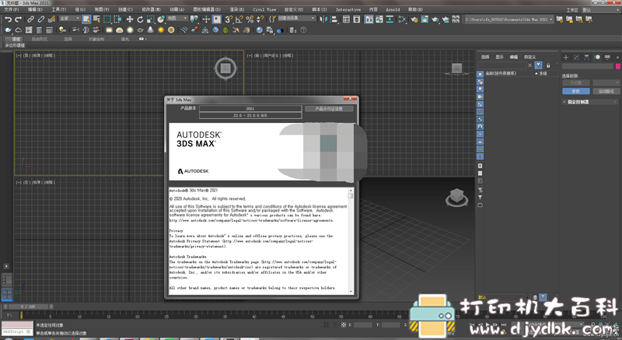Image resolution: width=622 pixels, height=340 pixels.
Task: Choose the Select Object tool
Action: coord(86,19)
